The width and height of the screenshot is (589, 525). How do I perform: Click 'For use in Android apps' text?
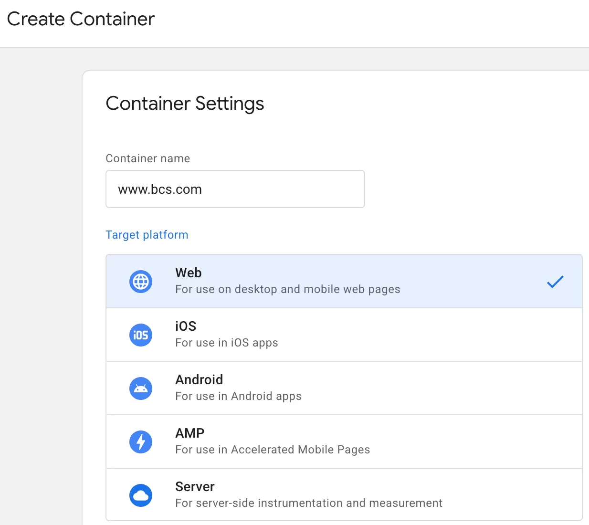[x=239, y=396]
